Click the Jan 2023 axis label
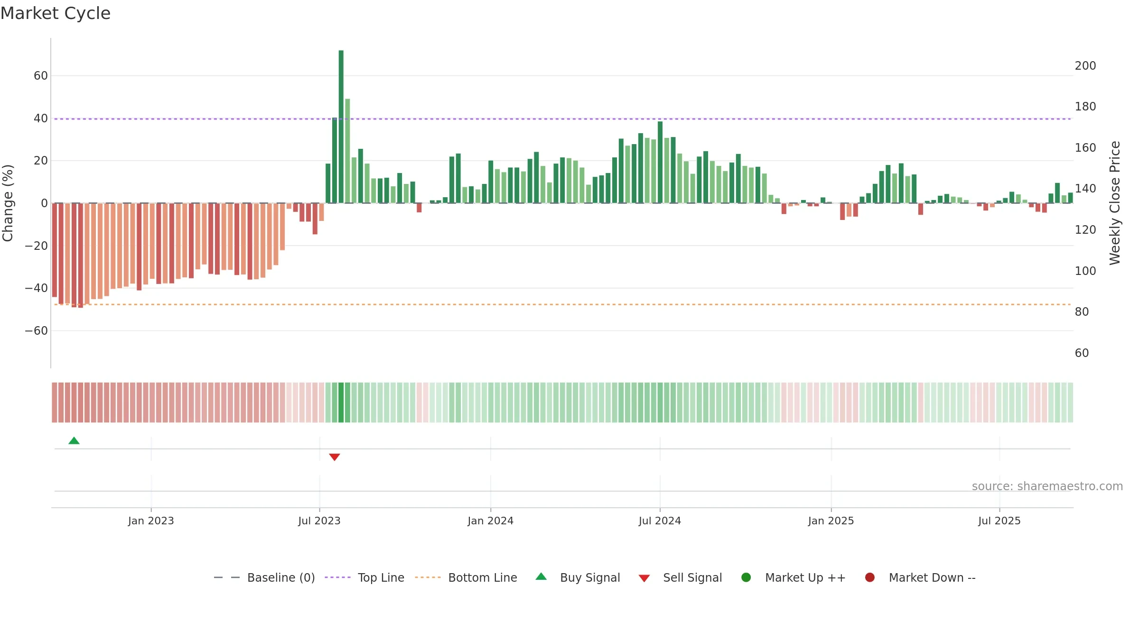Viewport: 1139px width, 640px height. coord(151,521)
